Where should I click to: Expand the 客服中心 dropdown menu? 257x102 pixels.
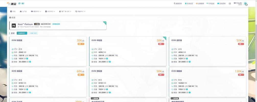80,11
